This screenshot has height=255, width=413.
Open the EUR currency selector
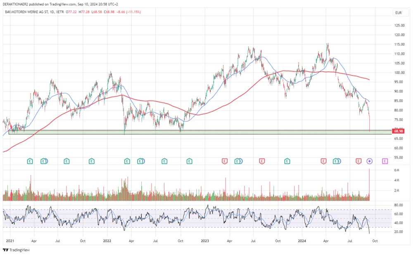point(399,13)
